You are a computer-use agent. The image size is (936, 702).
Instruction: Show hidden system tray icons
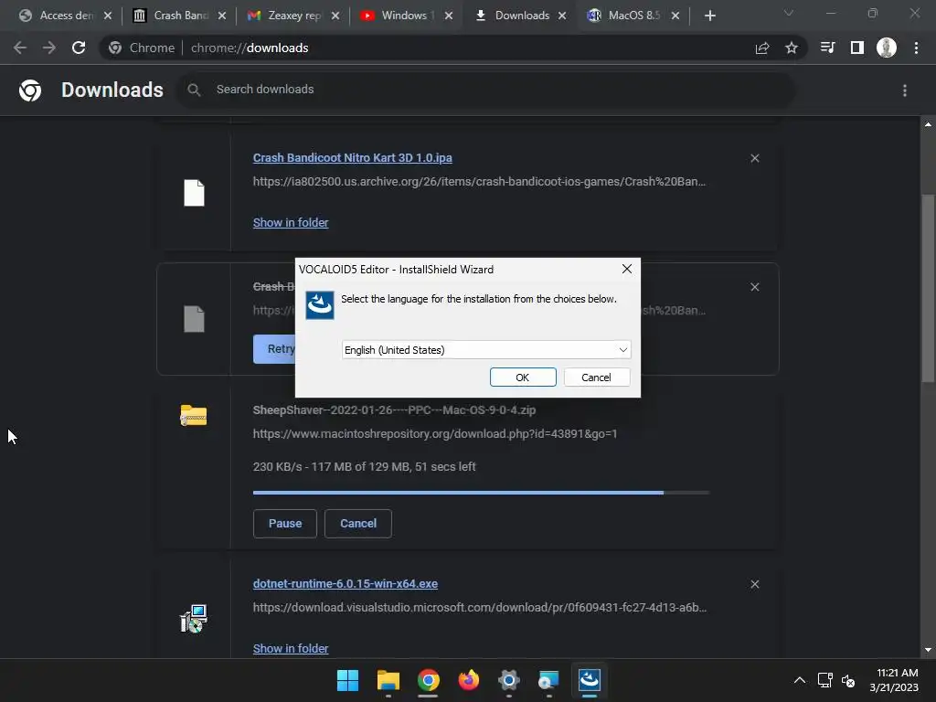[x=800, y=680]
